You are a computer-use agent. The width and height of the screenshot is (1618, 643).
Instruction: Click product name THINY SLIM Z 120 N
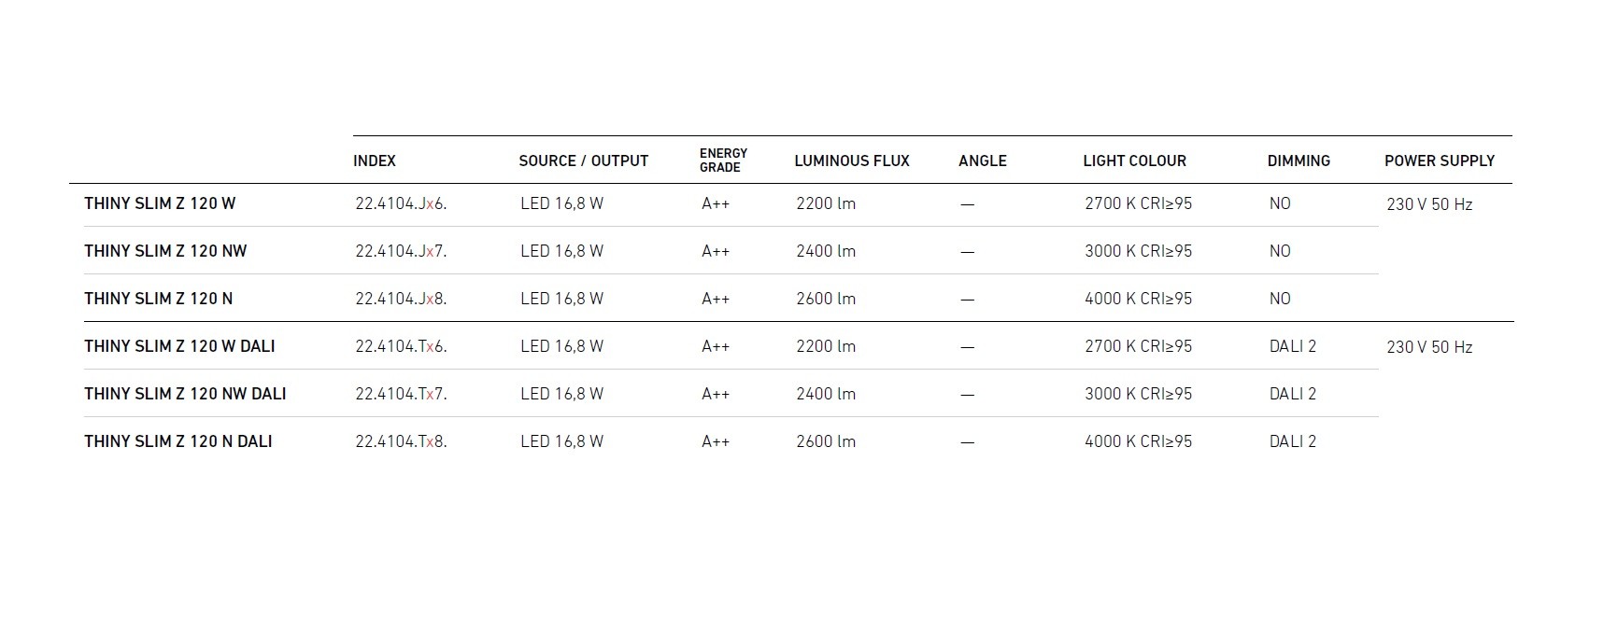pyautogui.click(x=158, y=299)
